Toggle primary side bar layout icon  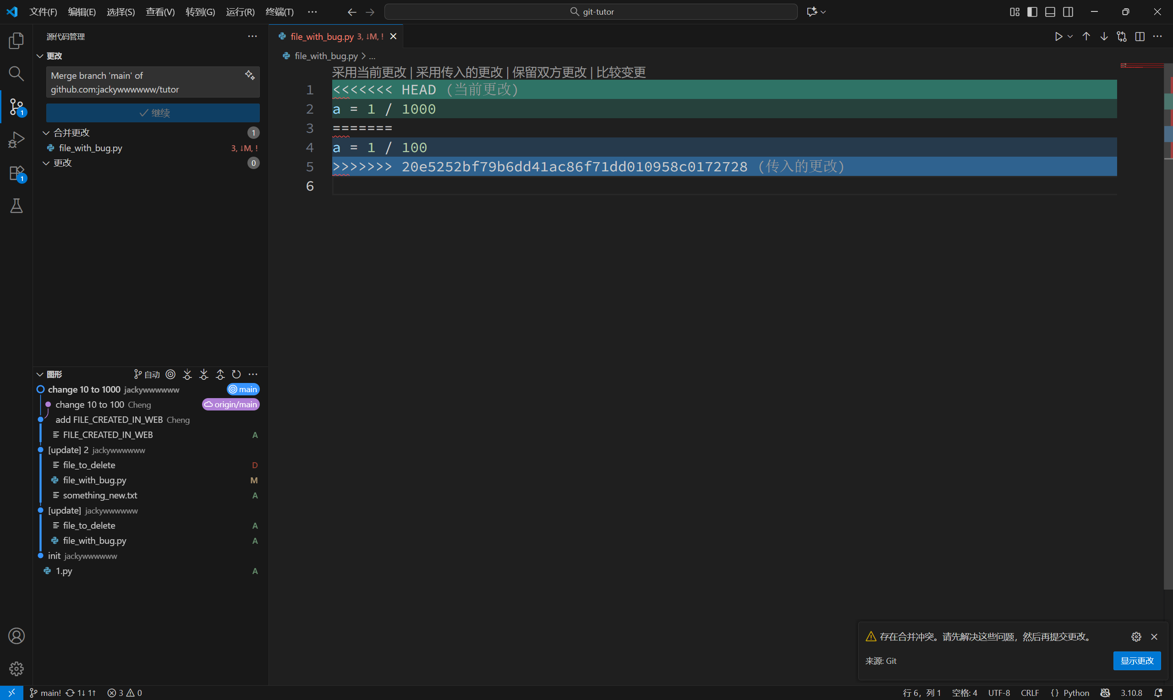(x=1032, y=12)
